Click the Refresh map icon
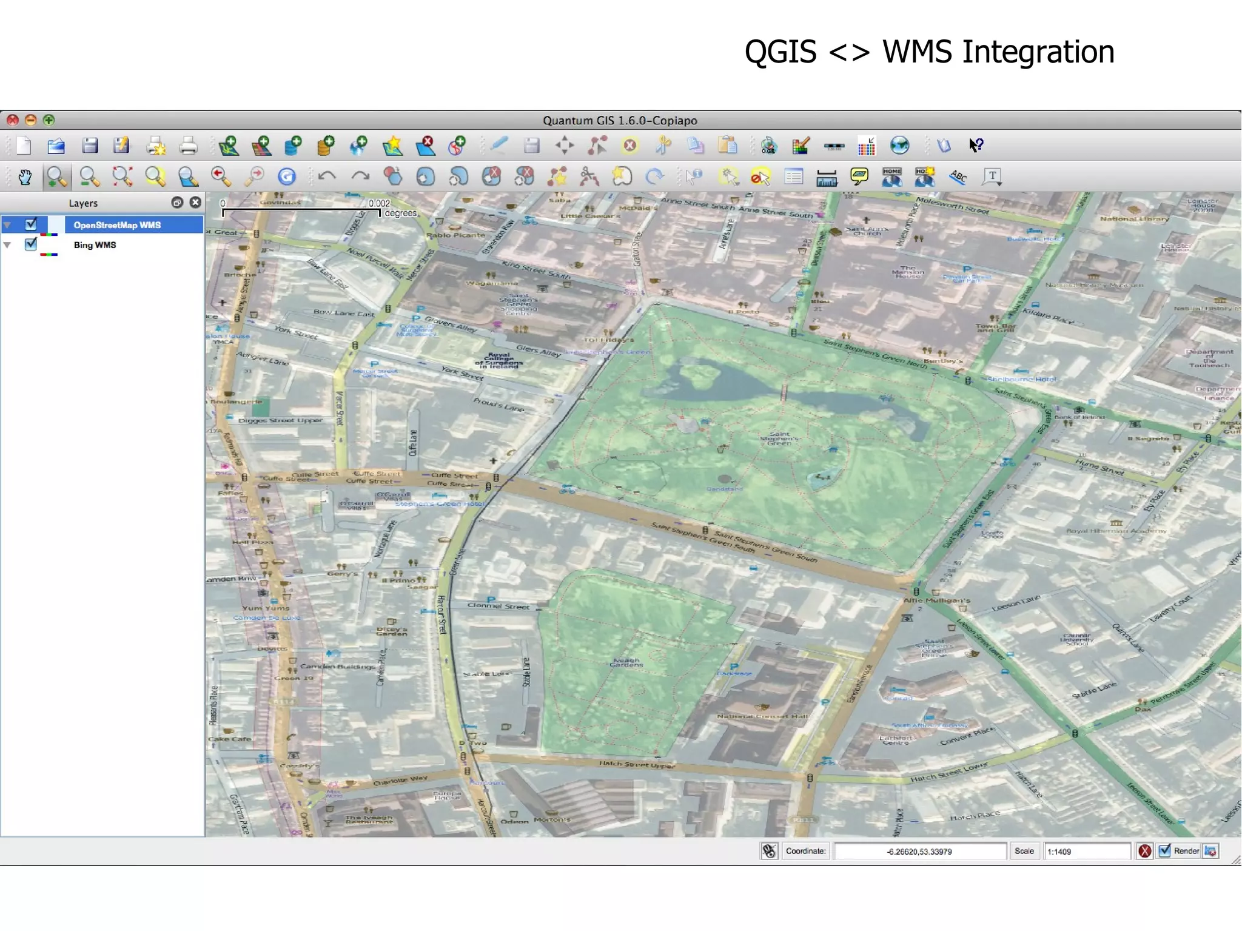Screen dimensions: 1242x931 point(287,177)
